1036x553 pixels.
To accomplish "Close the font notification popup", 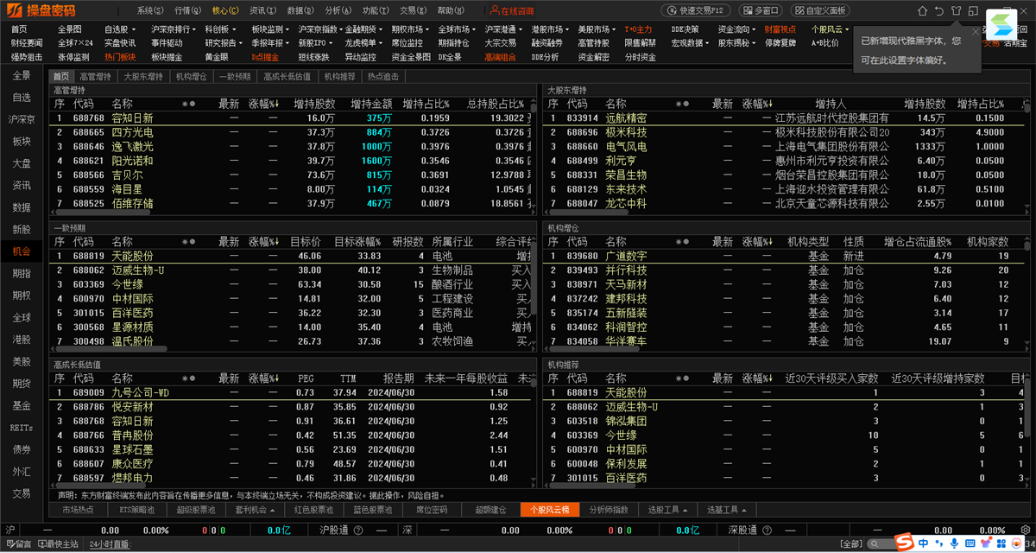I will coord(976,31).
